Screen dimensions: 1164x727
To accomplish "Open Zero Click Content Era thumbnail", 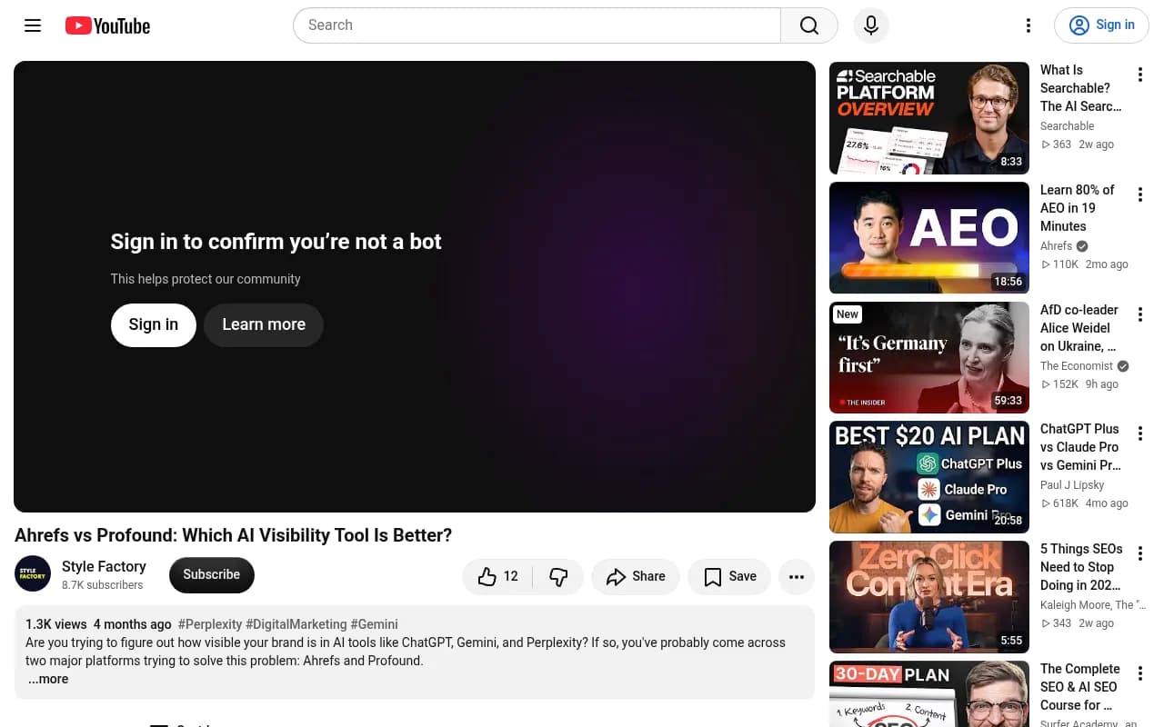I will 929,597.
